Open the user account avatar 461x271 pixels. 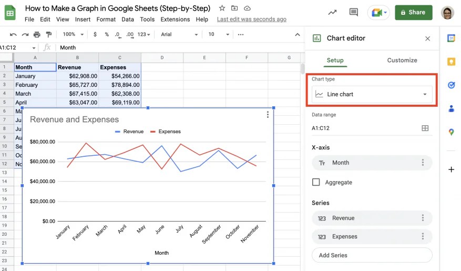pyautogui.click(x=447, y=12)
